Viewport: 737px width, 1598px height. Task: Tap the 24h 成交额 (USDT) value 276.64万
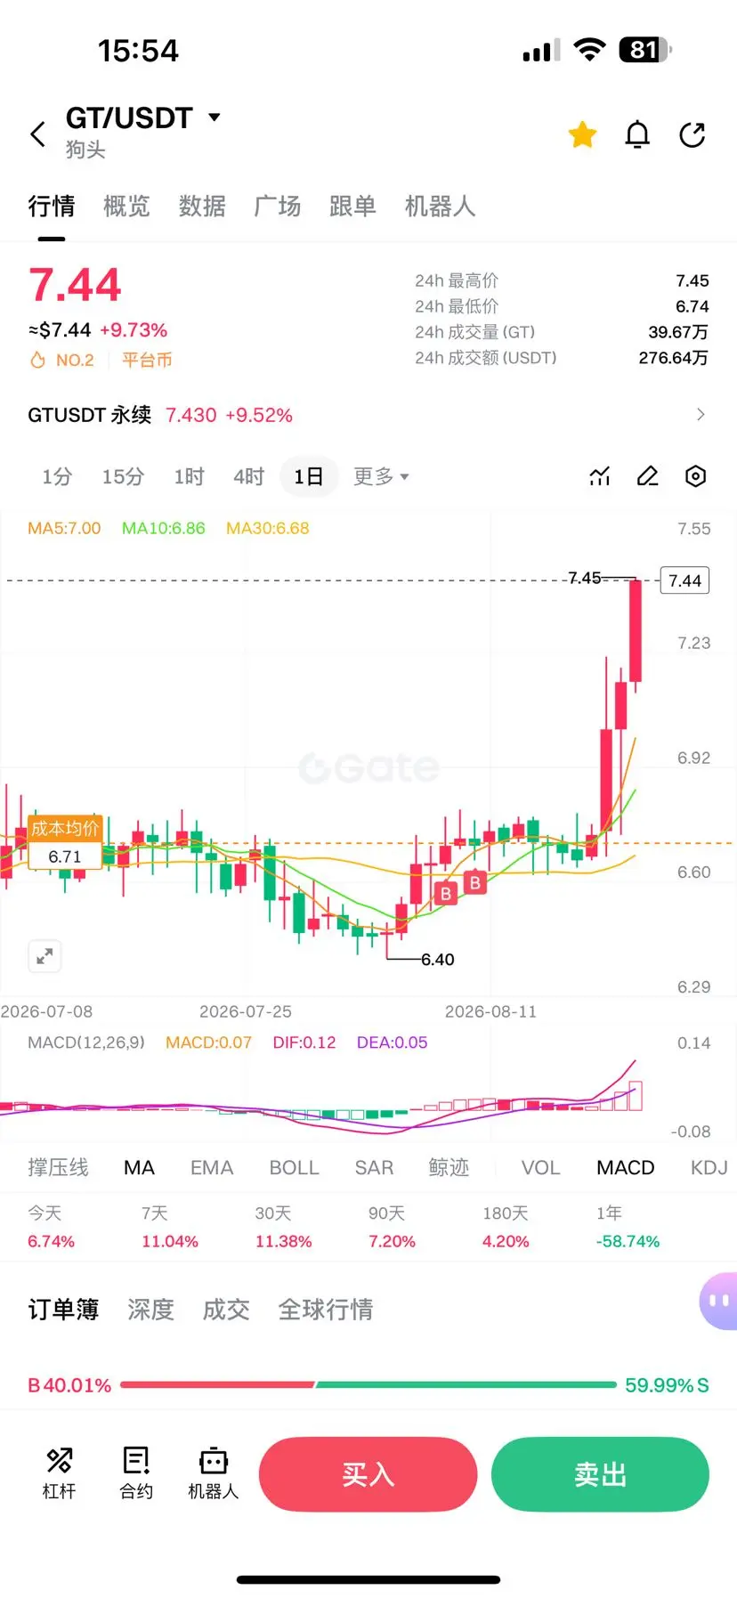pyautogui.click(x=674, y=357)
